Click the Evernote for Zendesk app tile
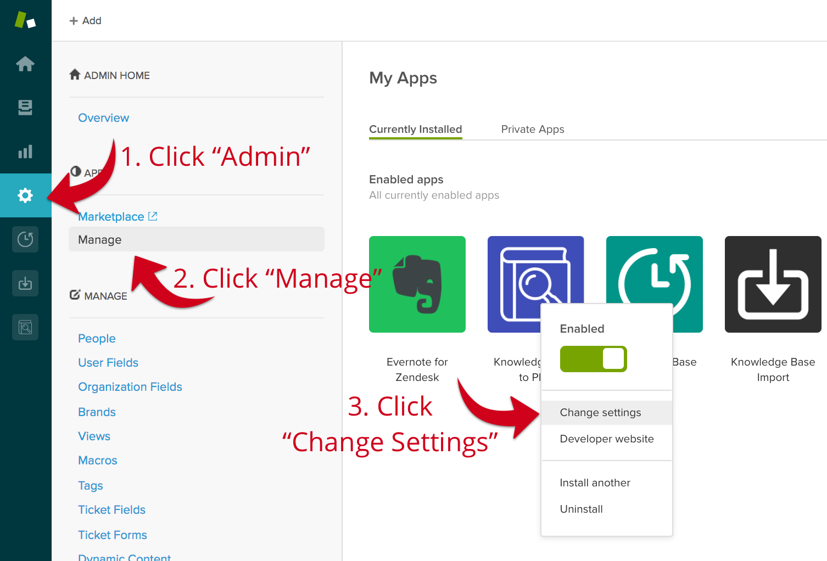This screenshot has height=561, width=827. [417, 284]
